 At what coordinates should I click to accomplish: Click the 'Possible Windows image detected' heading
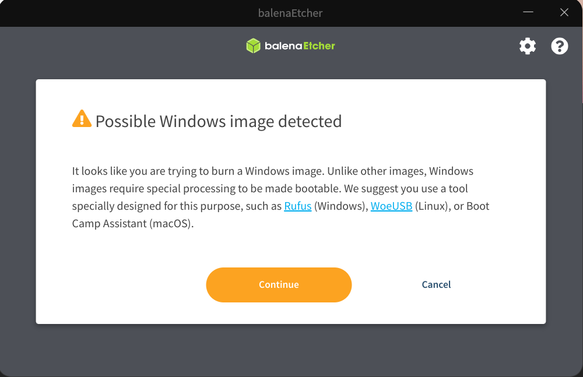tap(219, 122)
